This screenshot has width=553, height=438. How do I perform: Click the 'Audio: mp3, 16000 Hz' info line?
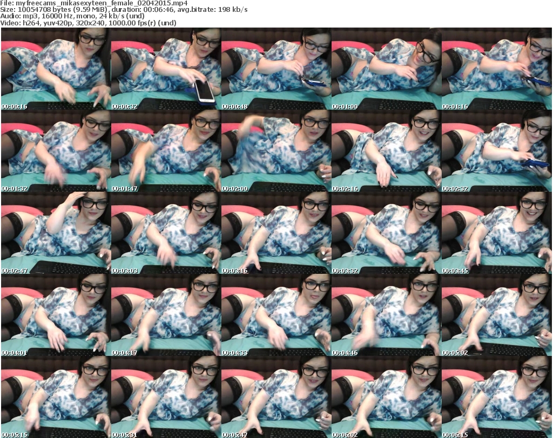72,16
